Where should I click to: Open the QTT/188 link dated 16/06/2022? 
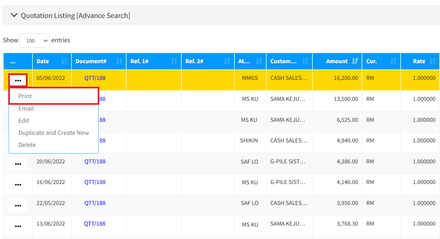pos(95,182)
